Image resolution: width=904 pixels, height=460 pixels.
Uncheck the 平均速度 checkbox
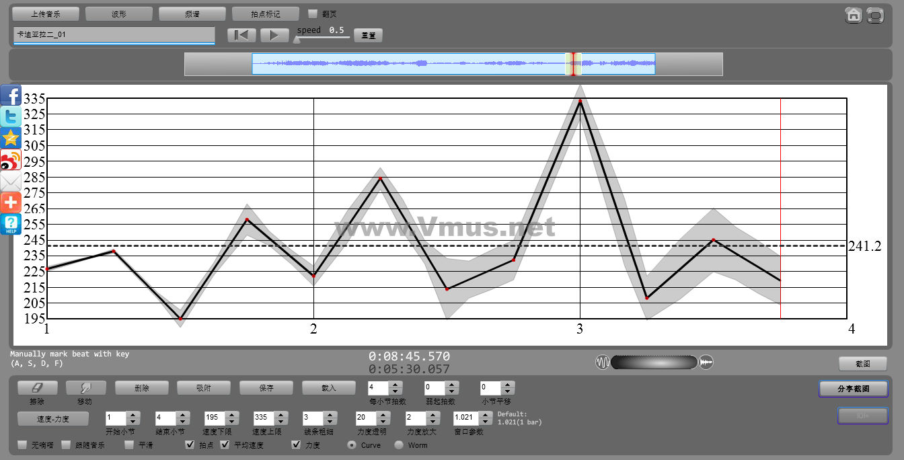[225, 445]
